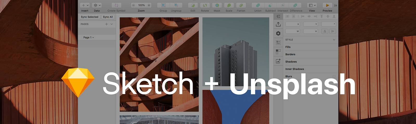416x124 pixels.
Task: Click the align right edges icon
Action: pos(315,16)
